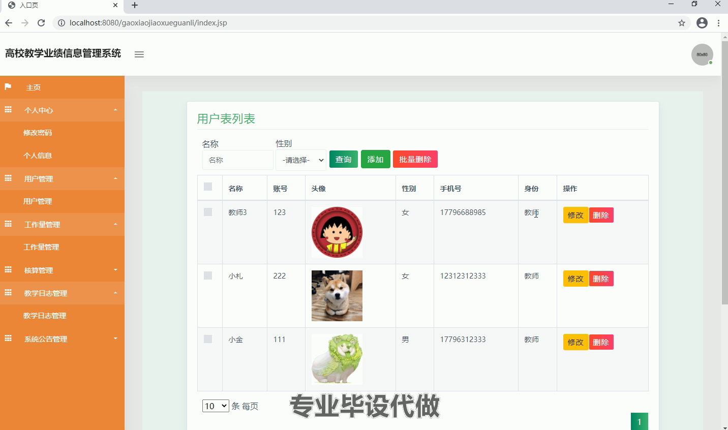
Task: Bookmark this page with star icon
Action: 682,23
